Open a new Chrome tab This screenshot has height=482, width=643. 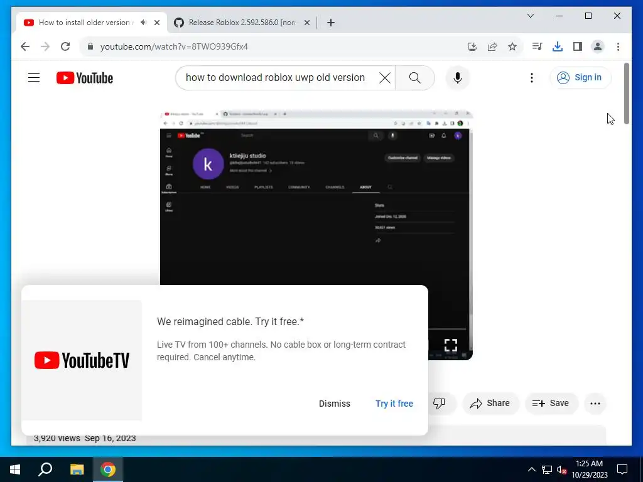click(331, 23)
